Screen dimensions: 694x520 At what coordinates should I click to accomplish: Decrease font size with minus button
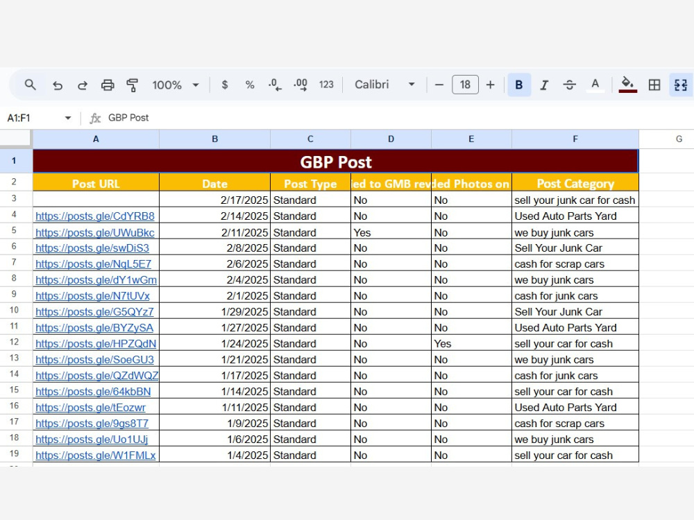[439, 85]
